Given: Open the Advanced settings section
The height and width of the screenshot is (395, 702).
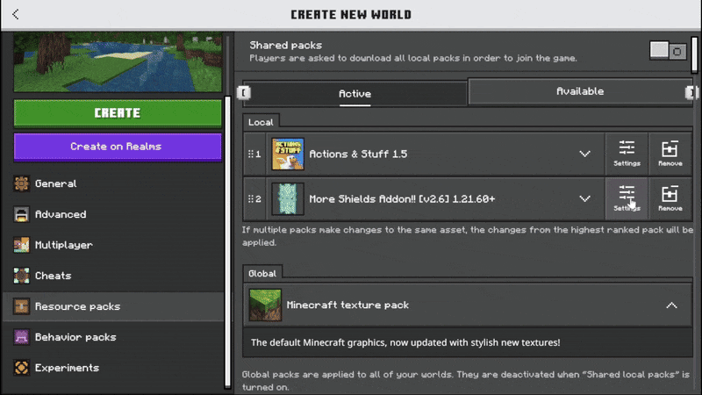Looking at the screenshot, I should tap(114, 214).
